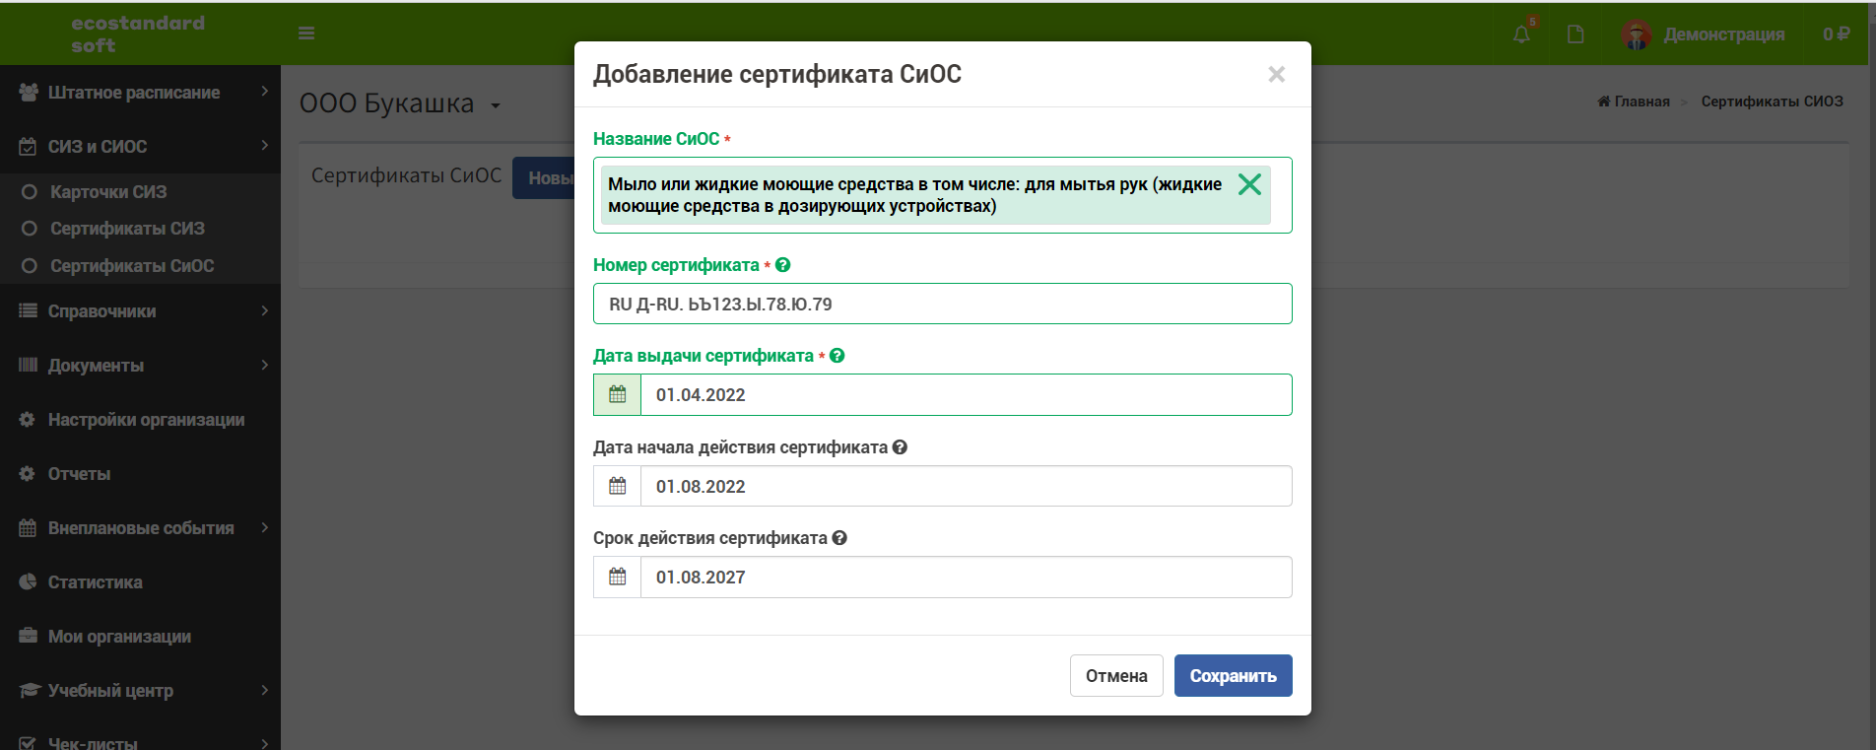Open calendar picker for certificate start date
This screenshot has width=1876, height=750.
click(618, 486)
